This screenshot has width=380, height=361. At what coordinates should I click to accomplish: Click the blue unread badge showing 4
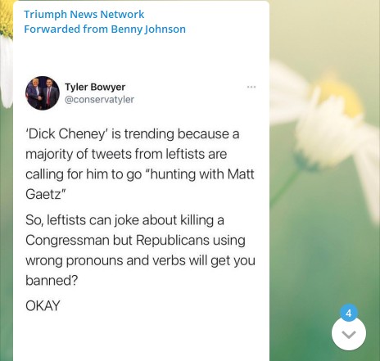[x=349, y=313]
